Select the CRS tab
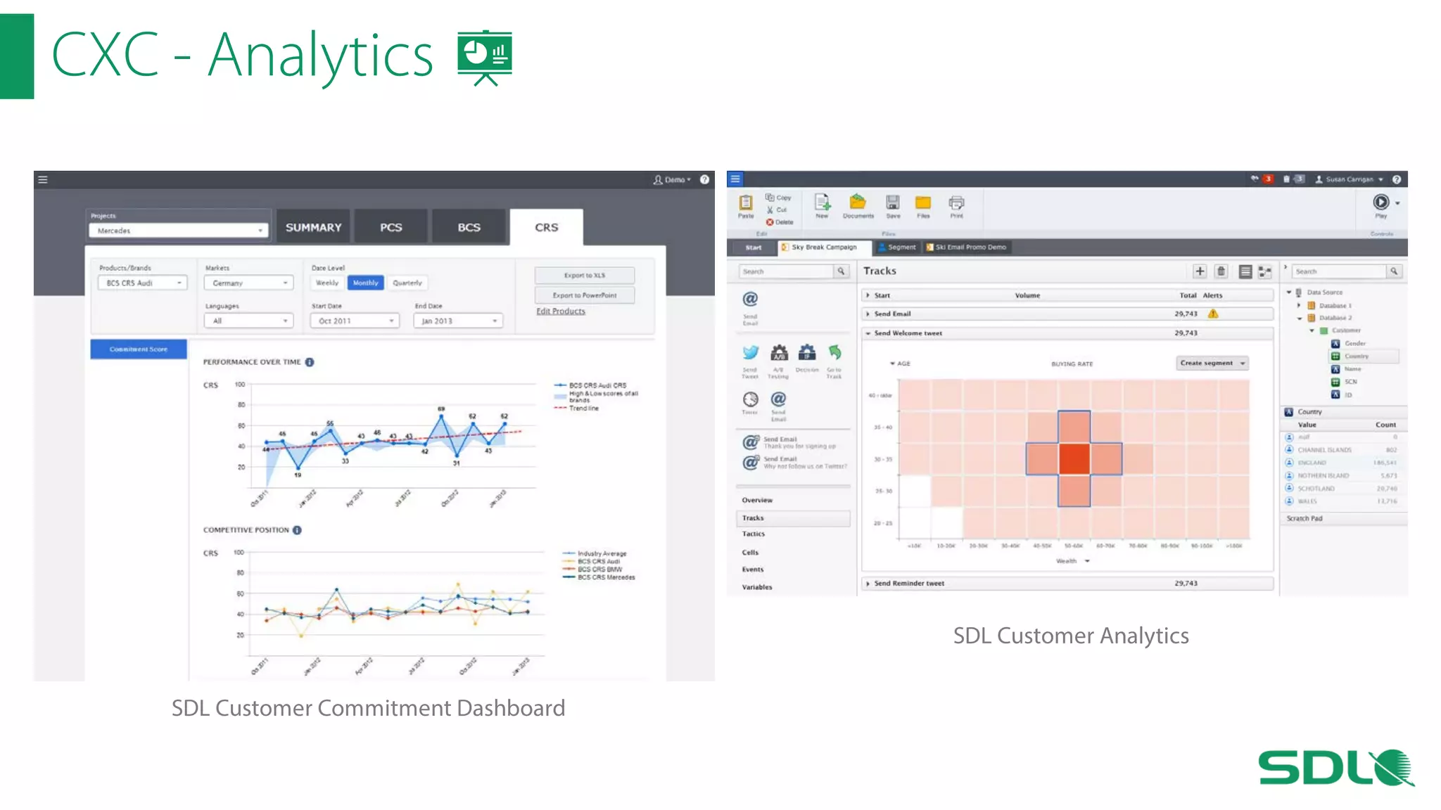The height and width of the screenshot is (810, 1441). click(x=547, y=227)
